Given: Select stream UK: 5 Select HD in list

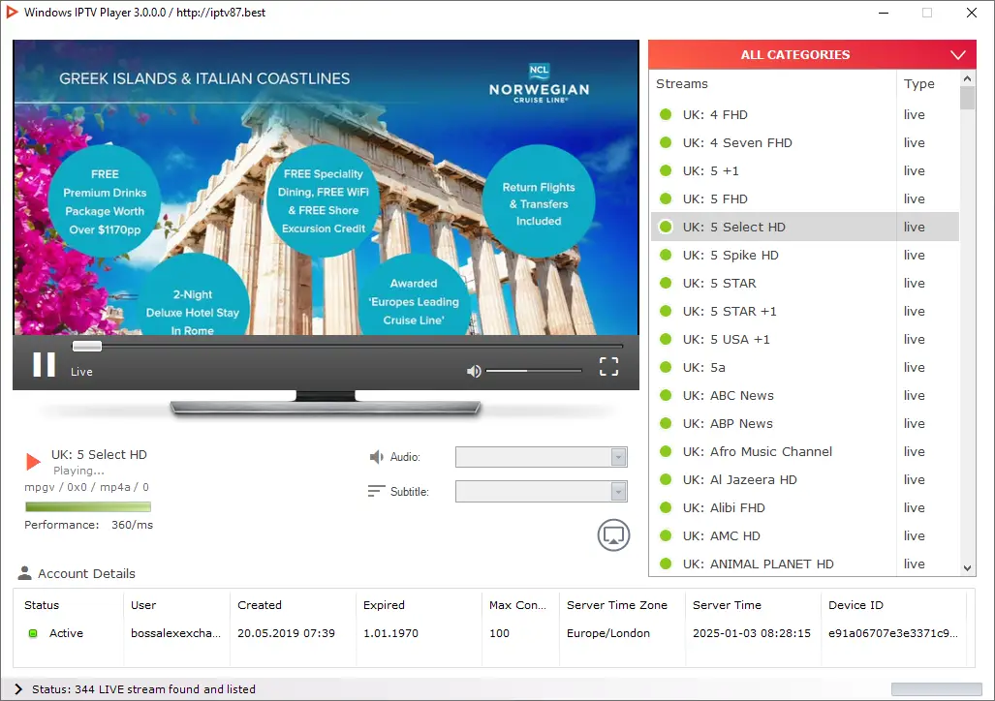Looking at the screenshot, I should [805, 227].
